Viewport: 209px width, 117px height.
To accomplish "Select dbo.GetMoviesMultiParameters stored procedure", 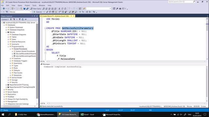I will point(25,54).
